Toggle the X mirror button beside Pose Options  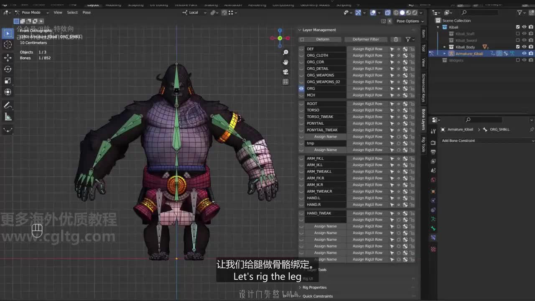coord(390,21)
